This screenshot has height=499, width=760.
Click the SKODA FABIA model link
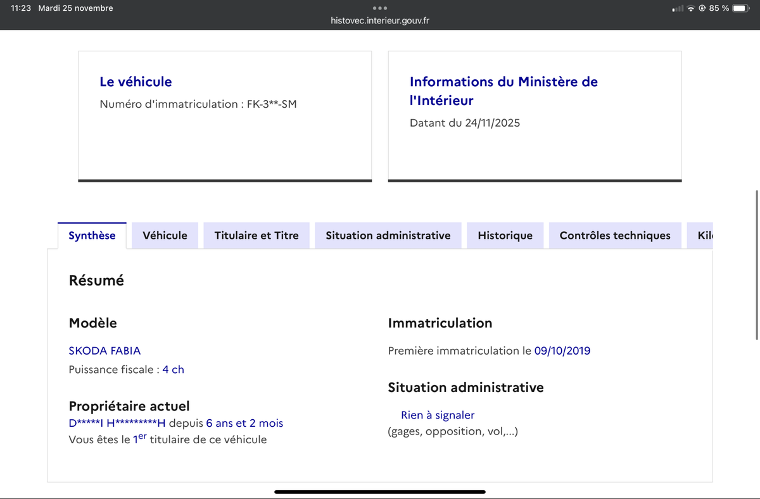click(104, 351)
